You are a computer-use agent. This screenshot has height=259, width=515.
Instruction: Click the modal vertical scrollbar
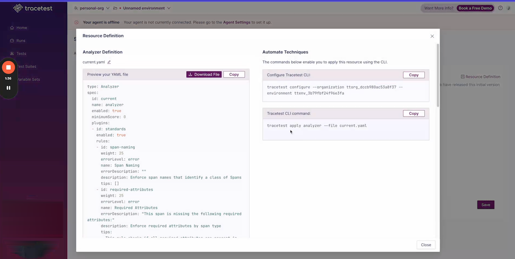point(438,75)
